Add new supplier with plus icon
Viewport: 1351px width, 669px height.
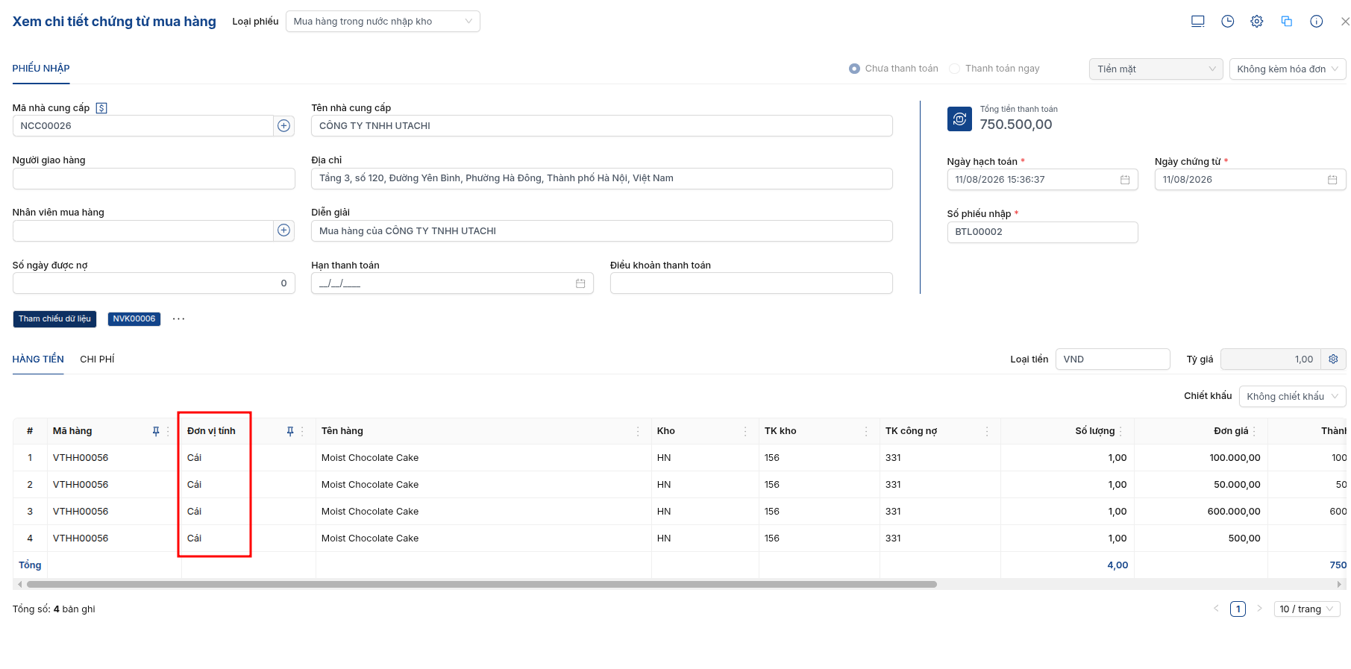(283, 126)
